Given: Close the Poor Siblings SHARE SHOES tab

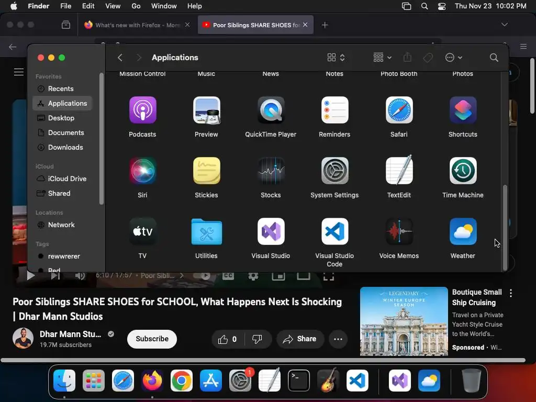Looking at the screenshot, I should (305, 25).
